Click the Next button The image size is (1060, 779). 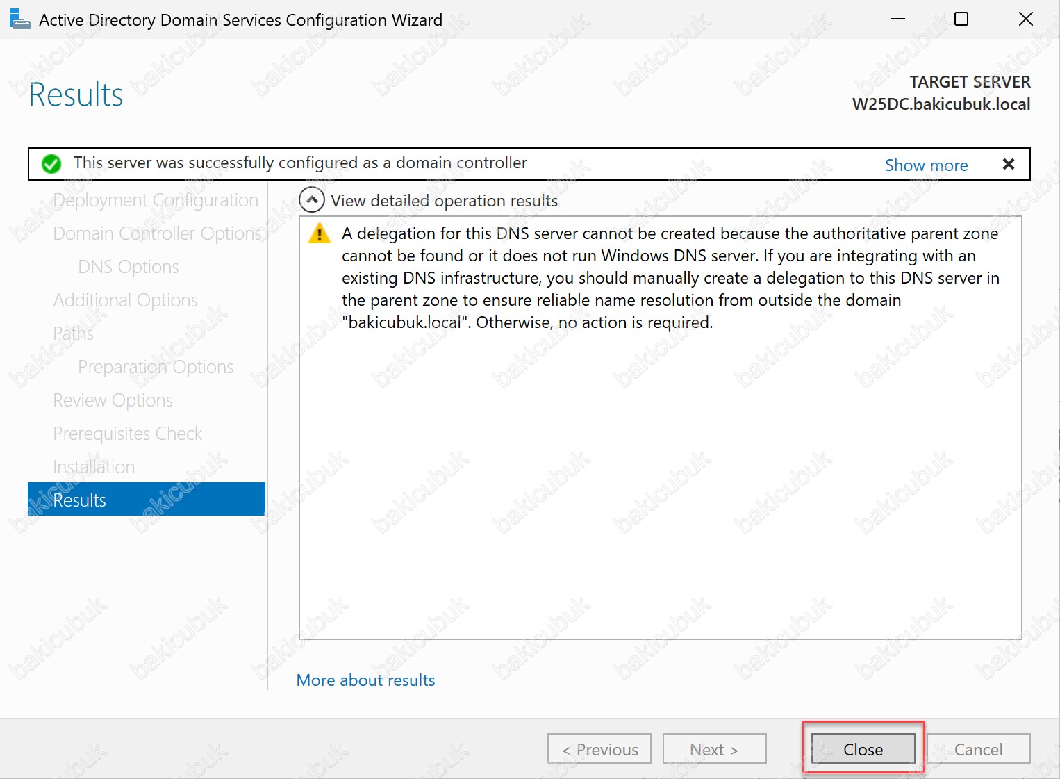click(x=714, y=749)
